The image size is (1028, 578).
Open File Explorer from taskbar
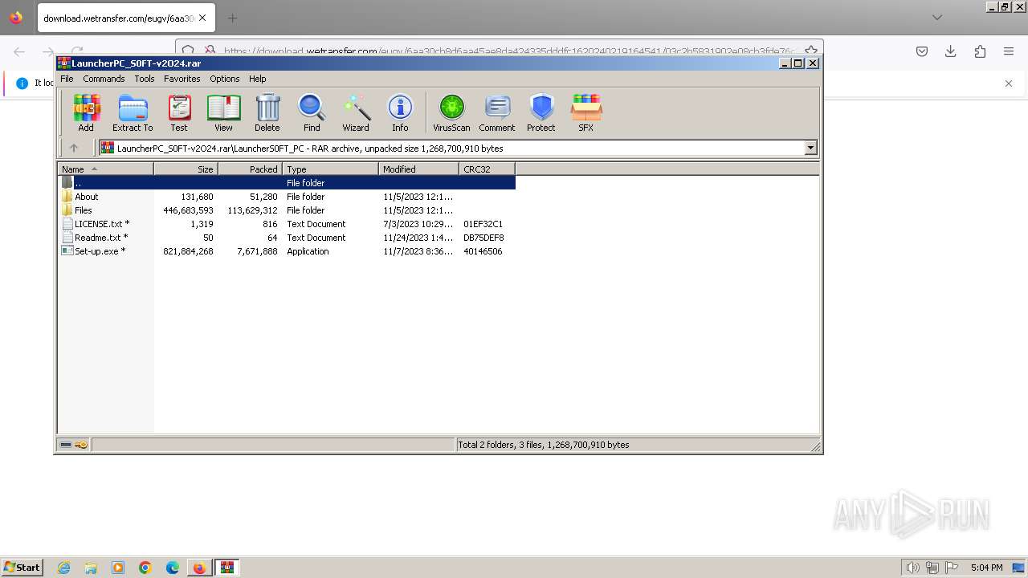[x=91, y=568]
